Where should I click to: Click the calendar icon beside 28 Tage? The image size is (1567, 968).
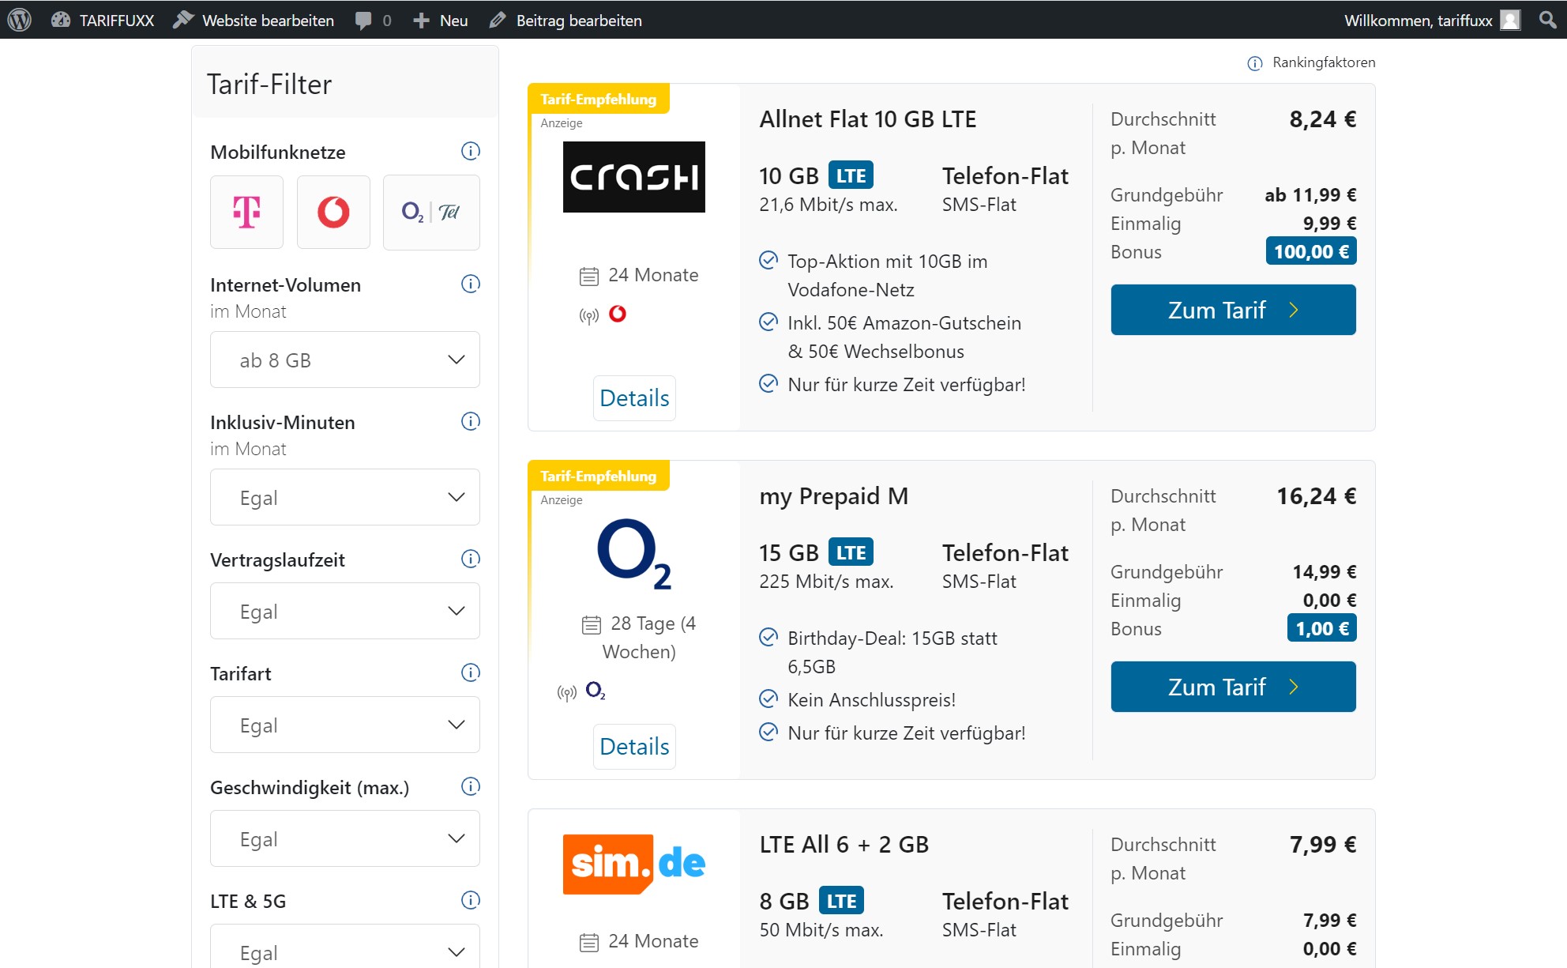[592, 624]
